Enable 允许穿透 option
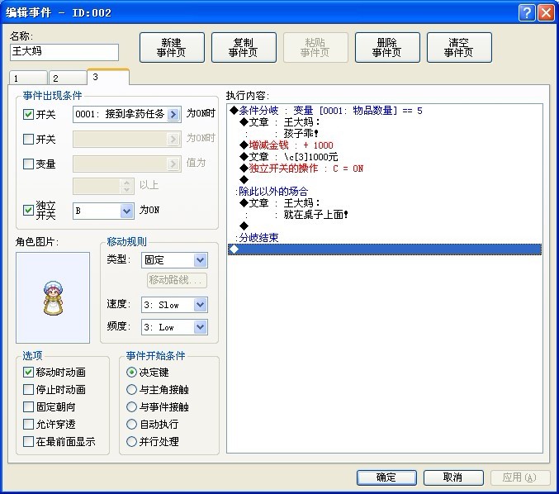Viewport: 559px width, 494px height. coord(28,424)
